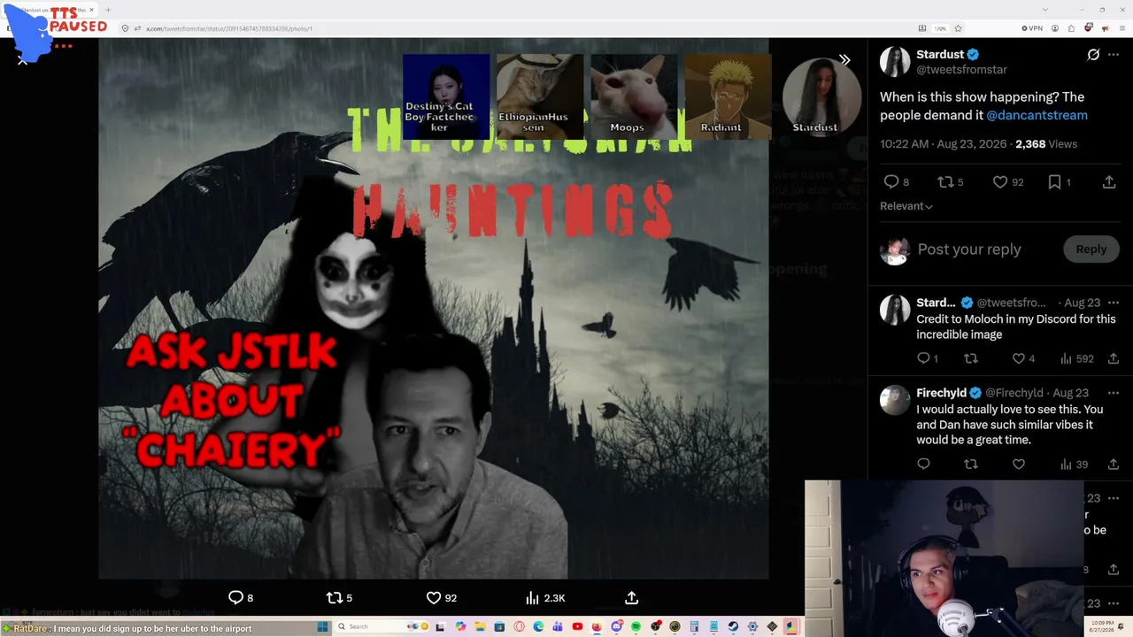The height and width of the screenshot is (637, 1133).
Task: Open Discord from the taskbar
Action: coord(616,627)
